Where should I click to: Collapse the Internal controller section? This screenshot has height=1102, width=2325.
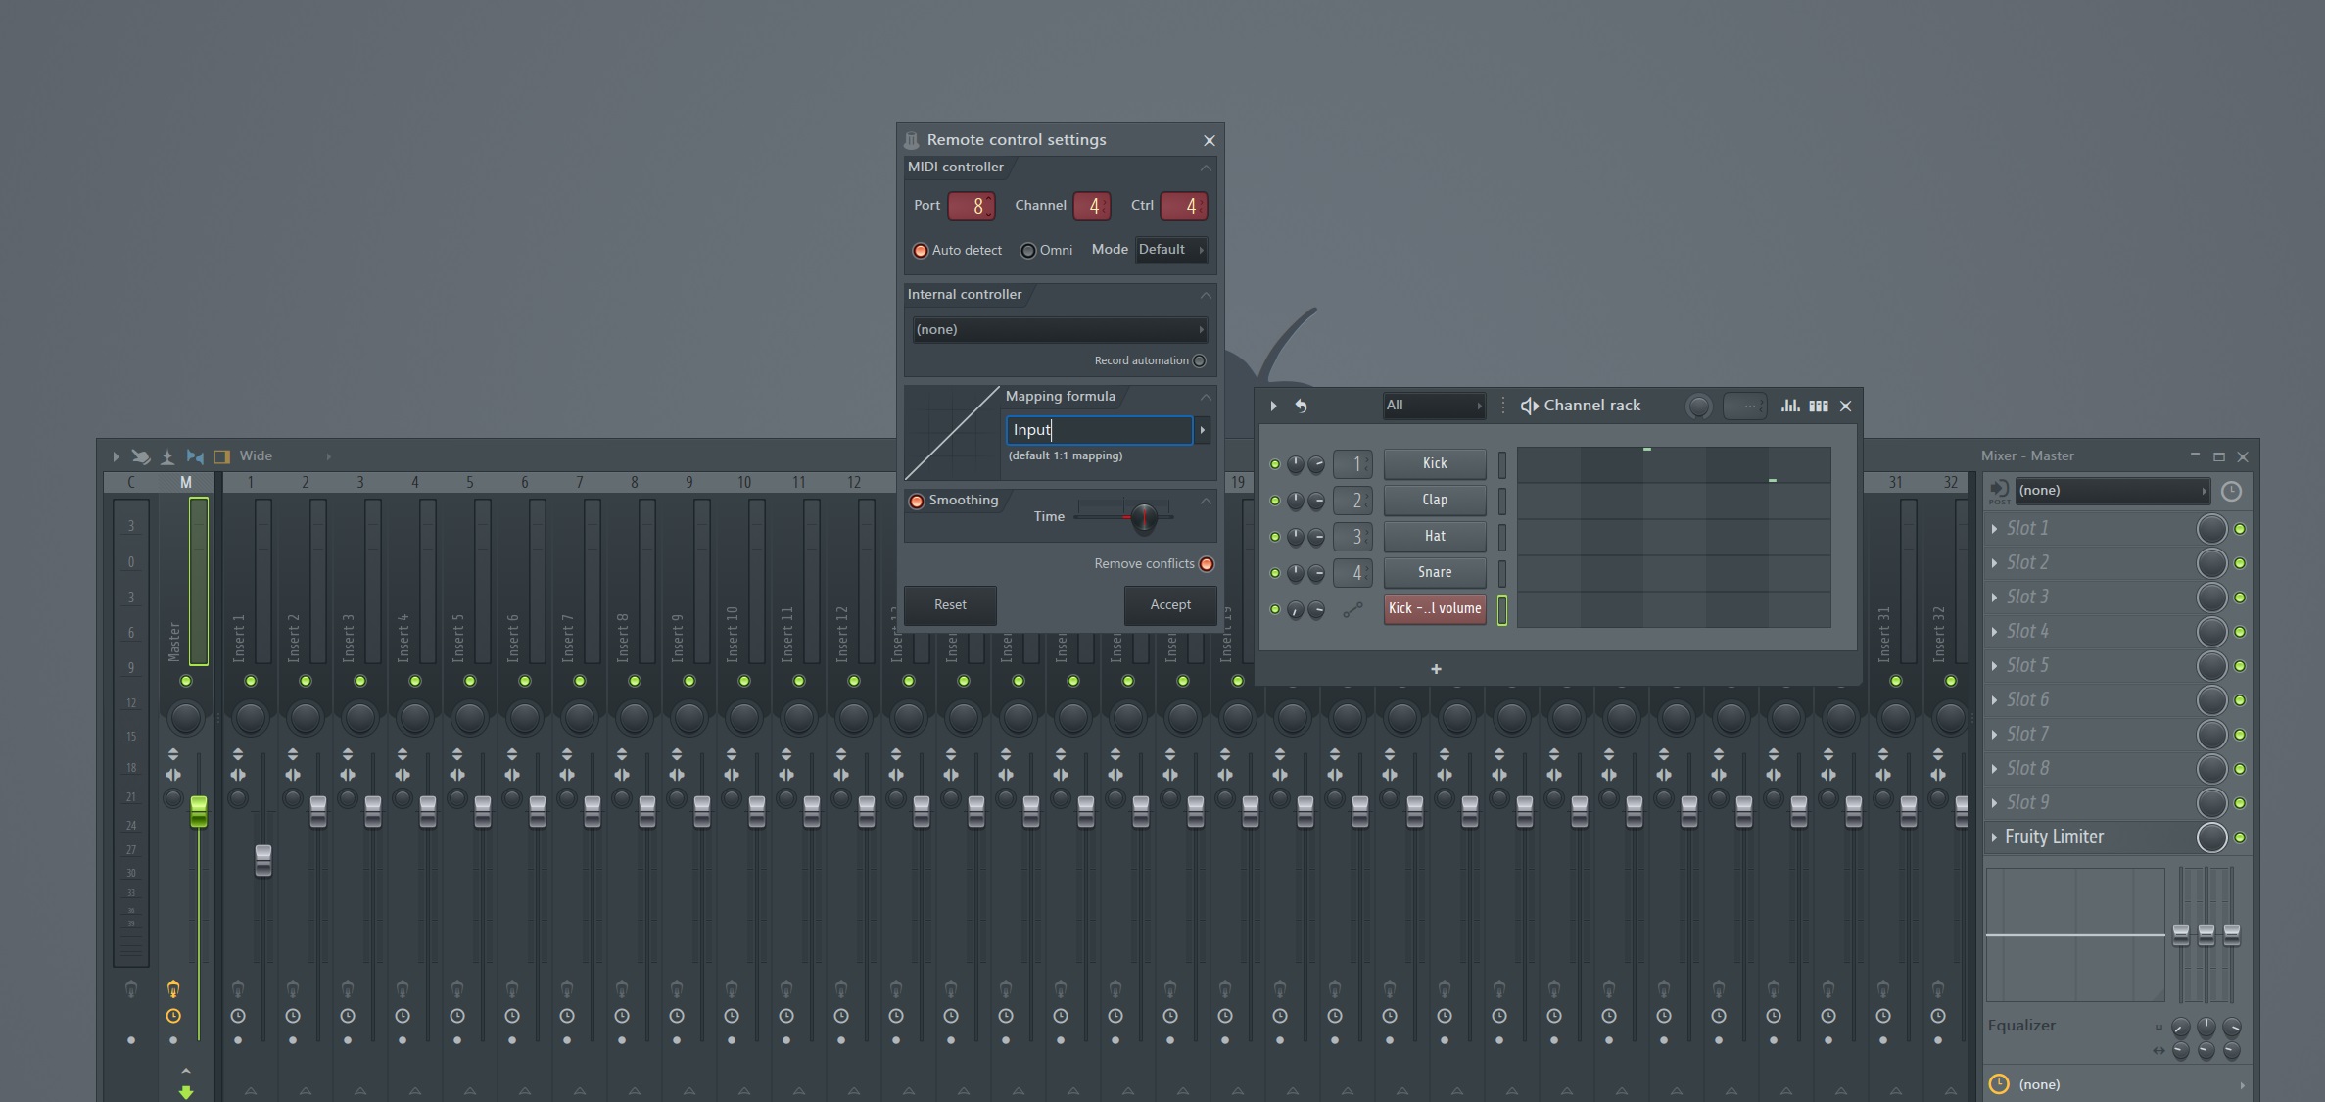point(1206,296)
